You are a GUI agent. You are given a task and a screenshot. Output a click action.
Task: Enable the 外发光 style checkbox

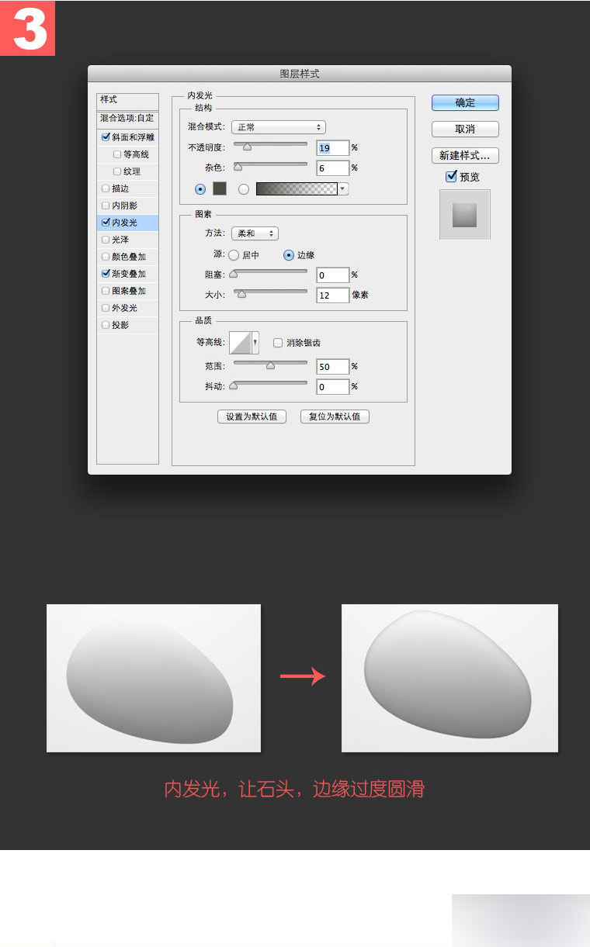coord(106,308)
